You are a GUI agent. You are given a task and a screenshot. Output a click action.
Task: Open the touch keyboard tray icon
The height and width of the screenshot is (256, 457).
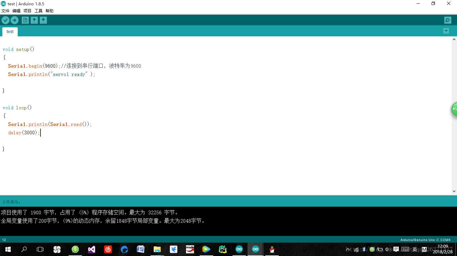click(405, 249)
